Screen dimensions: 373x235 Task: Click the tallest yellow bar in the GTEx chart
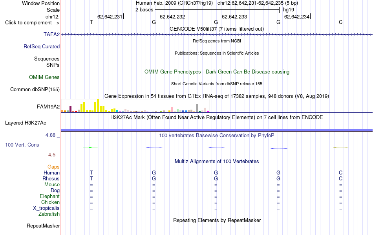[x=98, y=106]
